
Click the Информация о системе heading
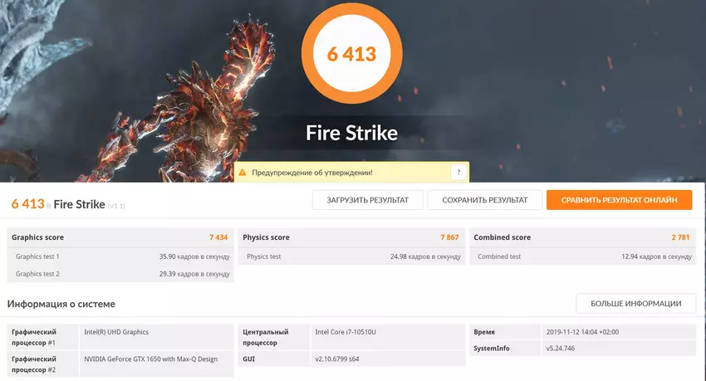tap(61, 304)
